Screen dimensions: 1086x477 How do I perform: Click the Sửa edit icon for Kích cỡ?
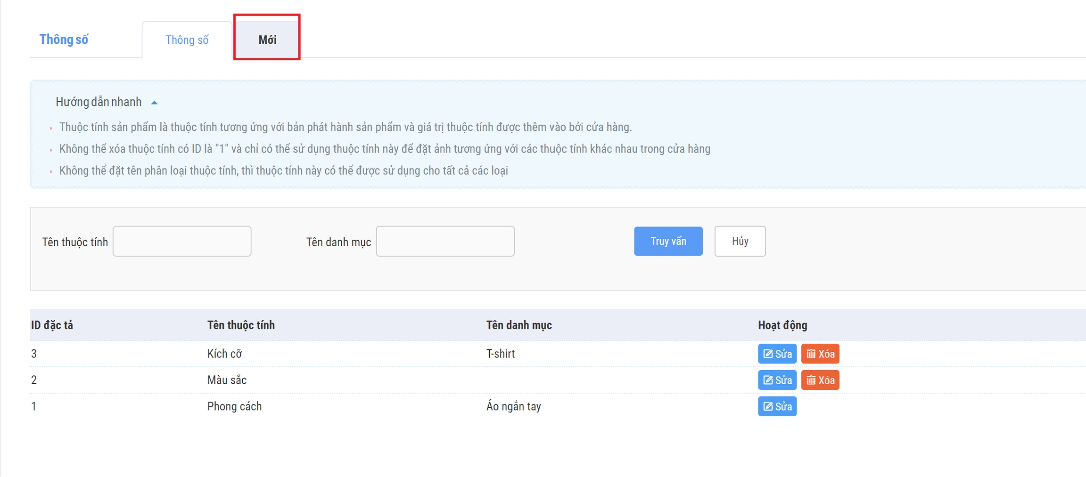(x=768, y=354)
